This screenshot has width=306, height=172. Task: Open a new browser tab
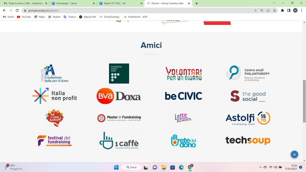[197, 3]
